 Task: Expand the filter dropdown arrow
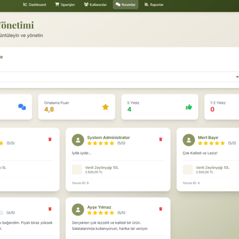pos(237,77)
